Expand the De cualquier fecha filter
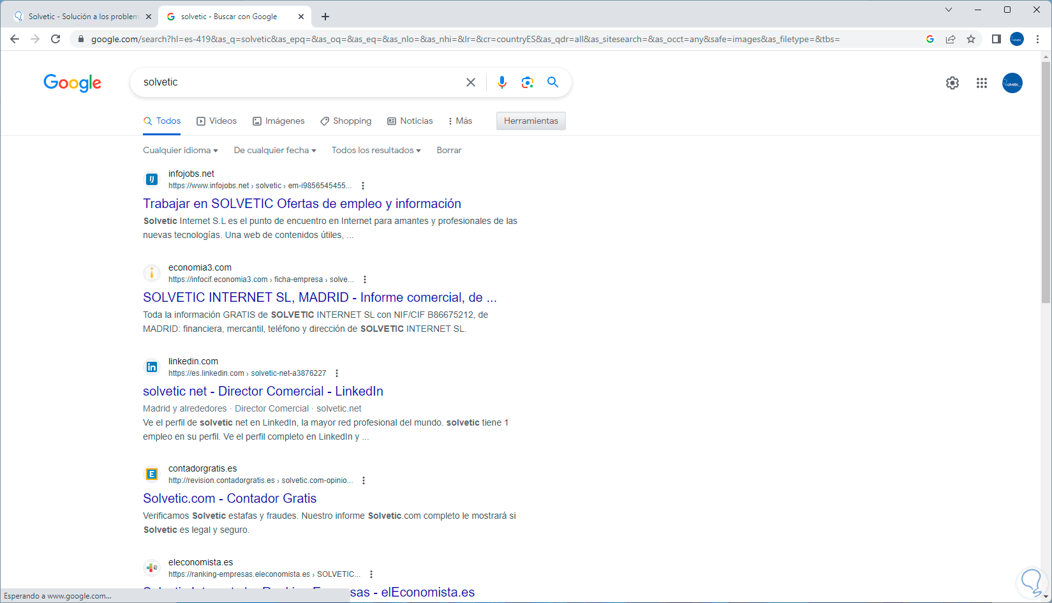 coord(275,151)
